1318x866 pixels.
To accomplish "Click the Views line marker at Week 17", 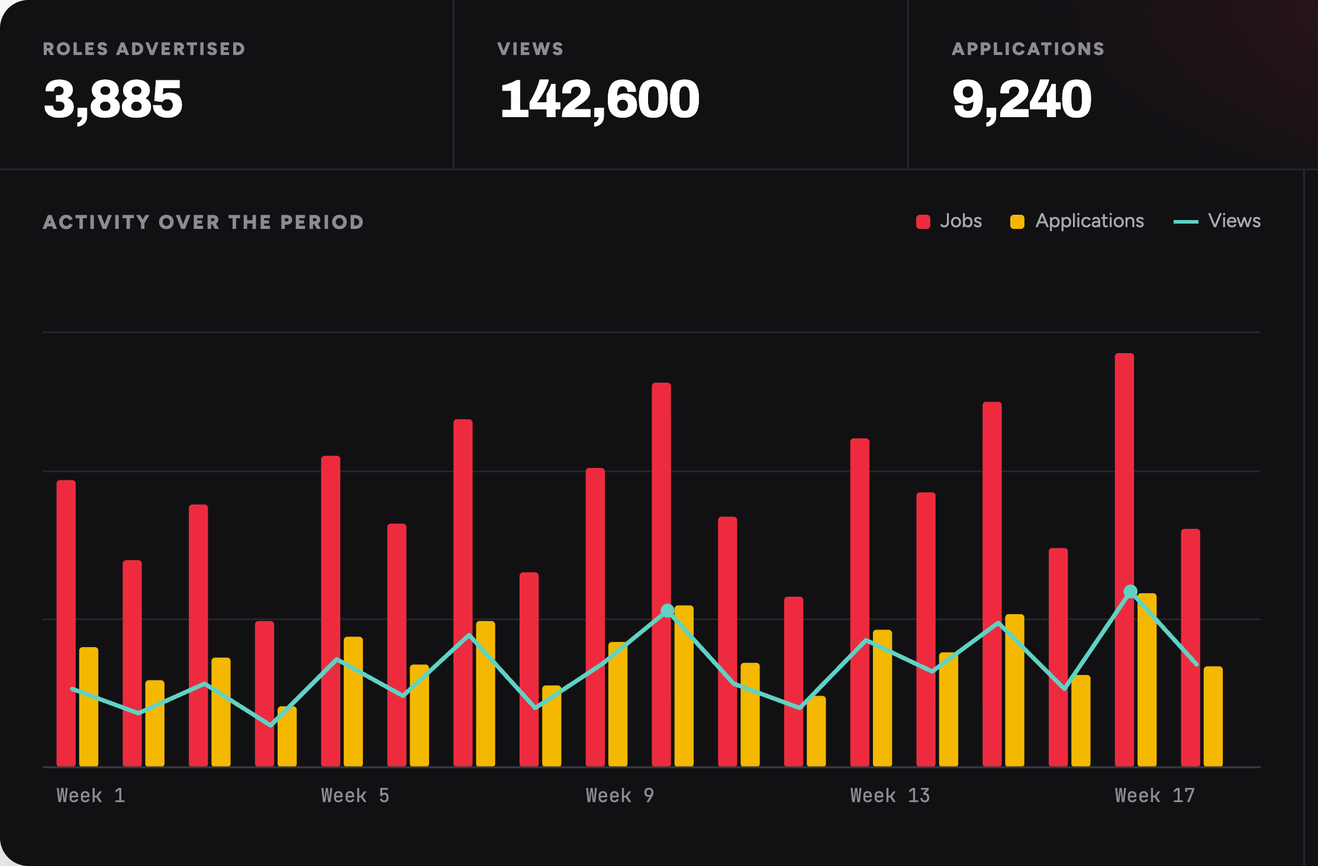I will coord(1130,592).
